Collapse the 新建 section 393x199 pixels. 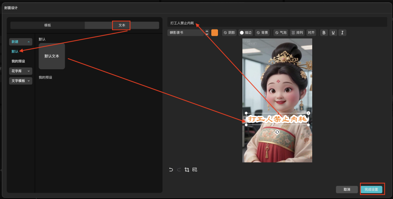[20, 42]
